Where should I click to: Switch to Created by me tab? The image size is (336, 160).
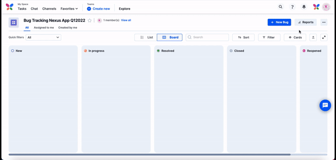pos(68,28)
